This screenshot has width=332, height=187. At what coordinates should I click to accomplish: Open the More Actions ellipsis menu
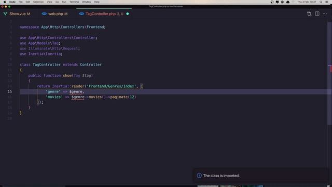tap(325, 14)
